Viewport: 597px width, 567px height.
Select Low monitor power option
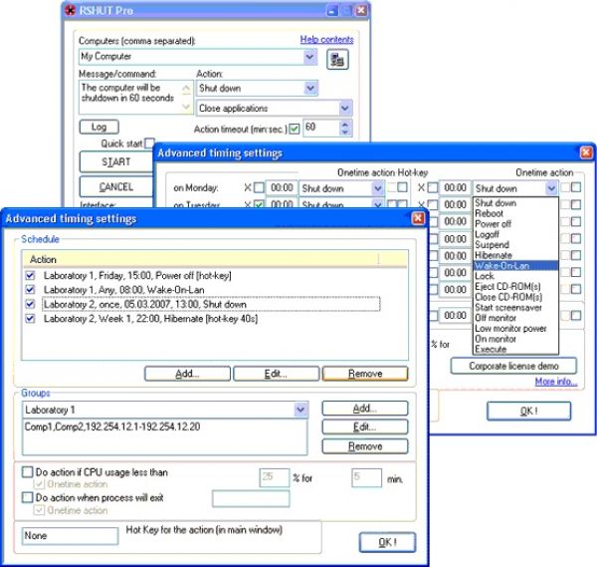tap(515, 328)
